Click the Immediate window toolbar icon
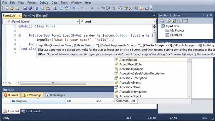Screen dimensions: 215x121 [147, 8]
